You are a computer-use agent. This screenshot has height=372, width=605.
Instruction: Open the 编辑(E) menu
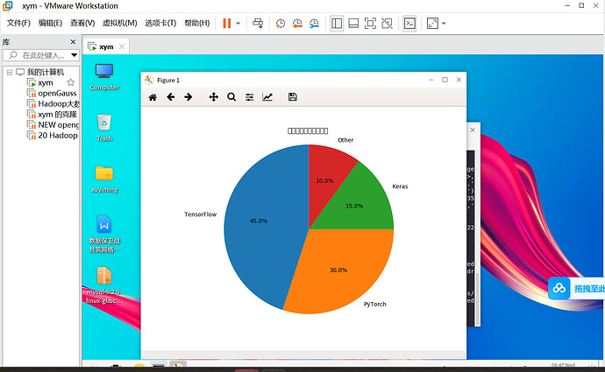point(52,24)
